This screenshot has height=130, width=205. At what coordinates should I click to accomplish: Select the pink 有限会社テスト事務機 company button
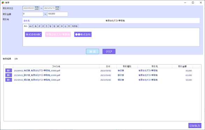coord(58,34)
